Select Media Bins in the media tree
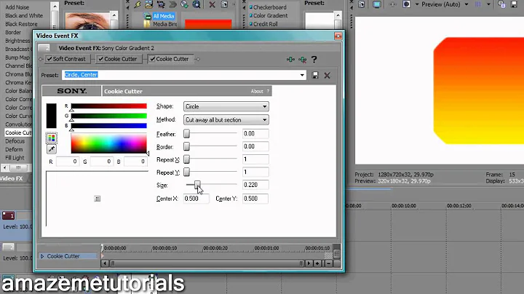 pos(164,24)
